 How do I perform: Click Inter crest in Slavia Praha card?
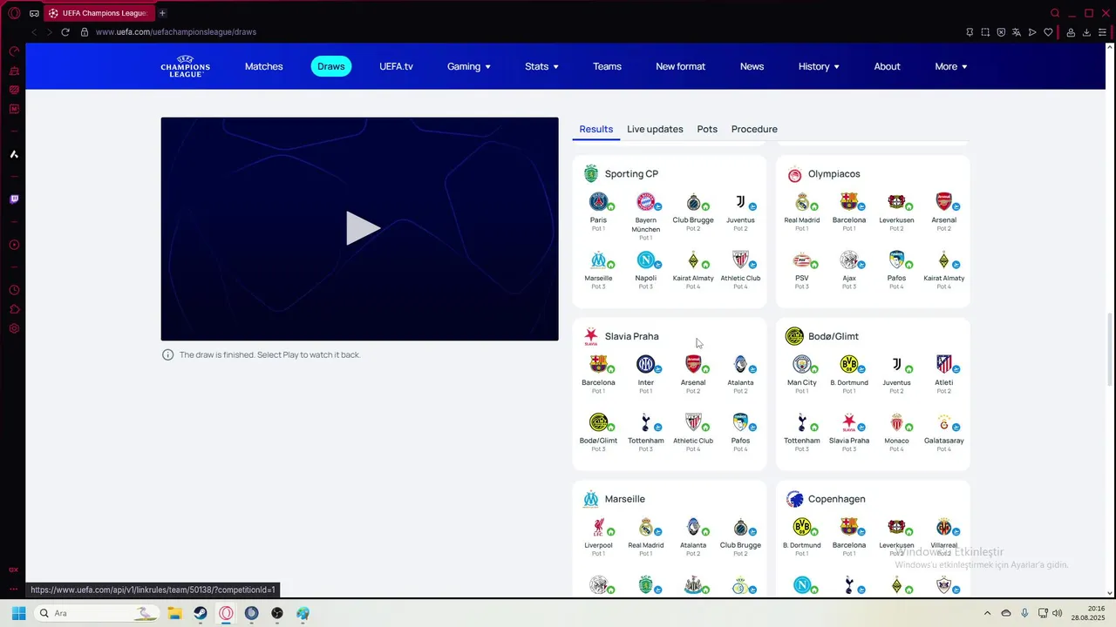point(645,364)
